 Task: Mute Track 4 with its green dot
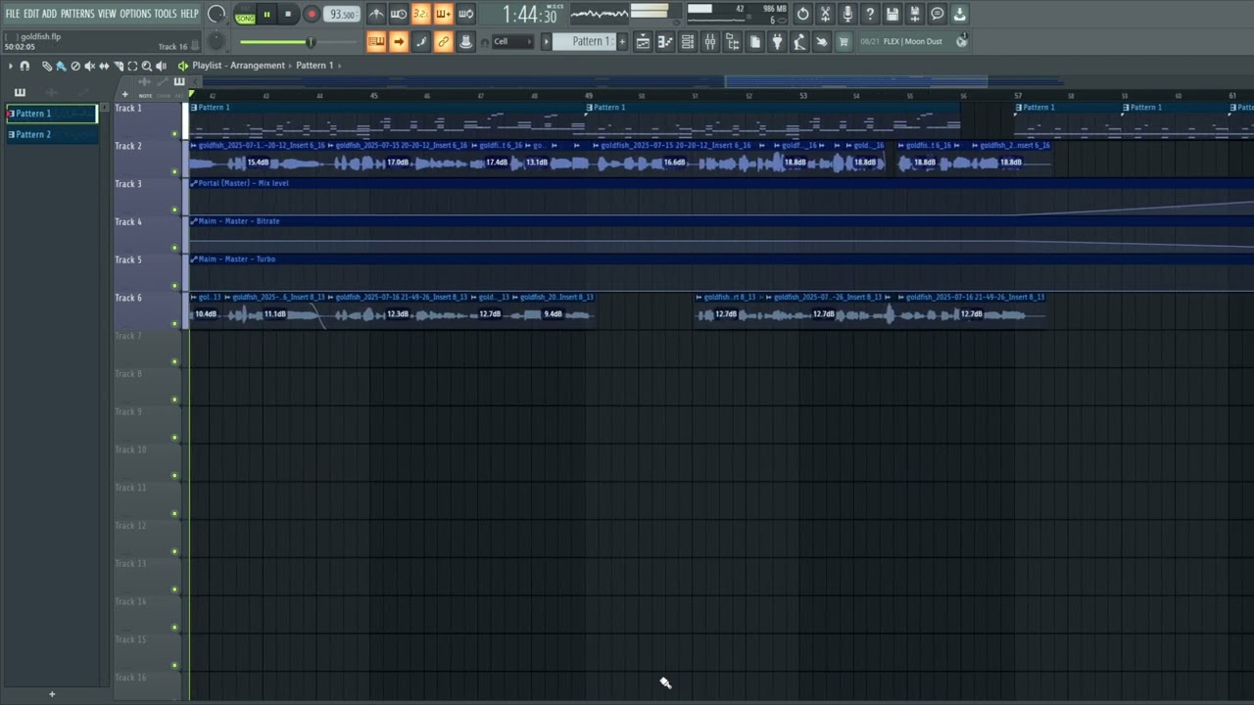coord(175,248)
